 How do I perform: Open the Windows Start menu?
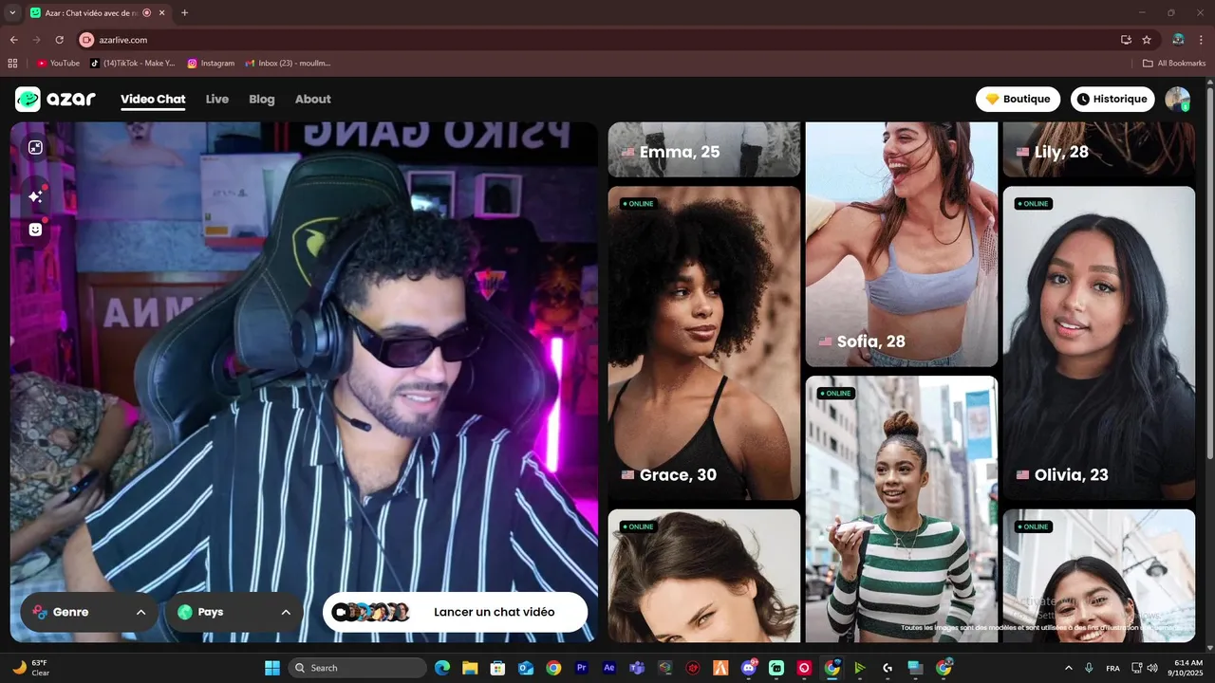coord(272,668)
